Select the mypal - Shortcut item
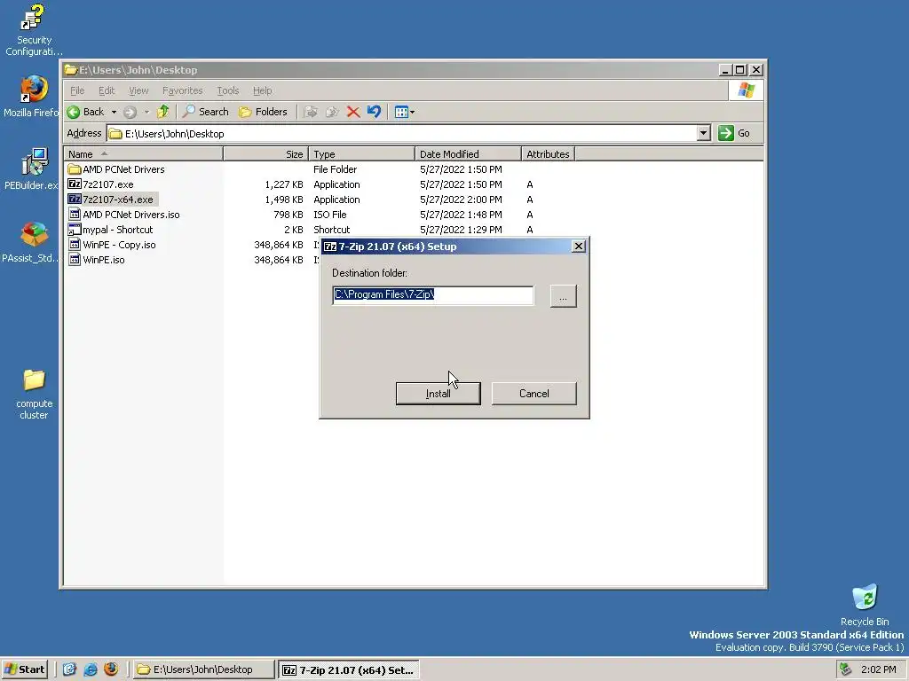 coord(111,230)
